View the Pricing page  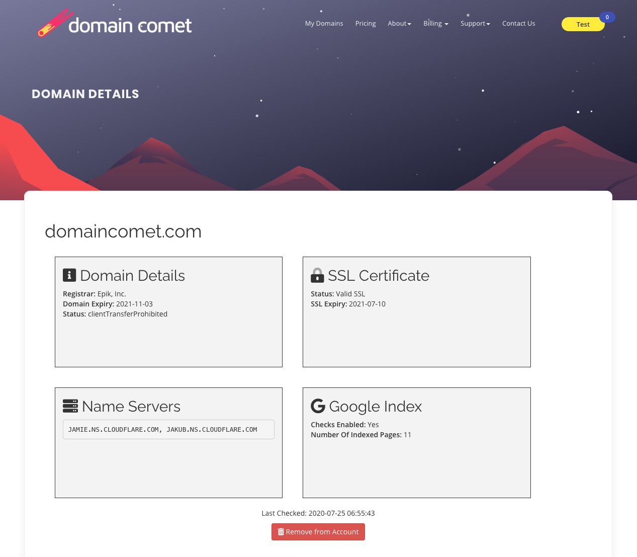coord(366,23)
